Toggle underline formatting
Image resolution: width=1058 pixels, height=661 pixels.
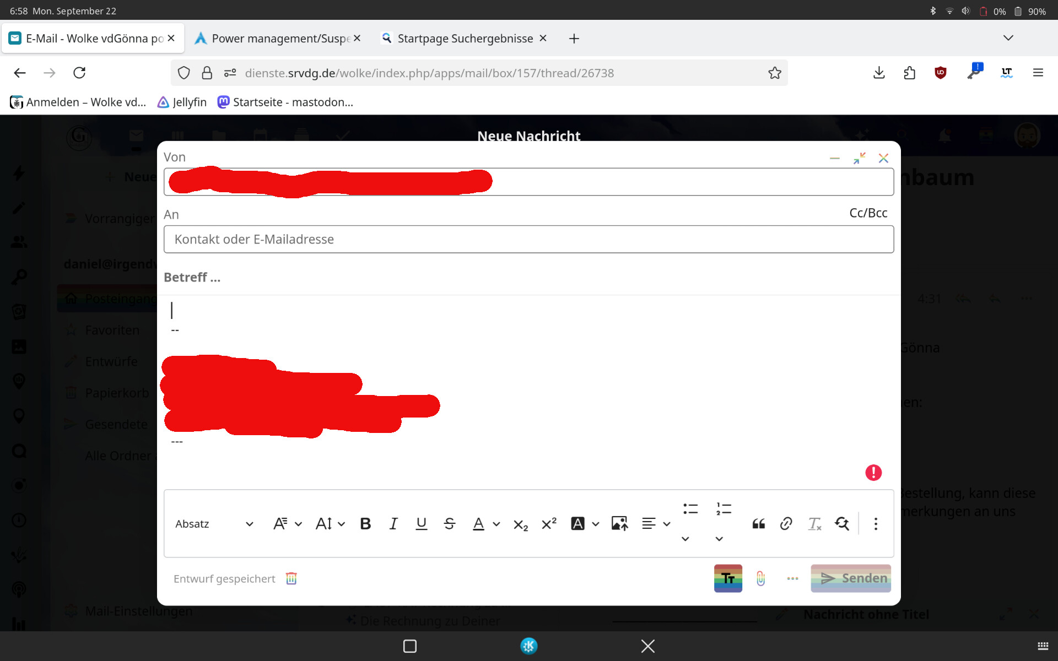[x=422, y=524]
